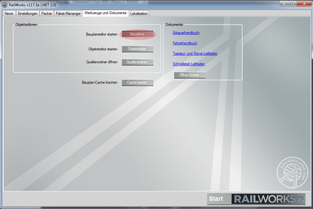Viewport: 313px width, 209px height.
Task: Click the 'Objekteditor starten' label
Action: tap(103, 49)
